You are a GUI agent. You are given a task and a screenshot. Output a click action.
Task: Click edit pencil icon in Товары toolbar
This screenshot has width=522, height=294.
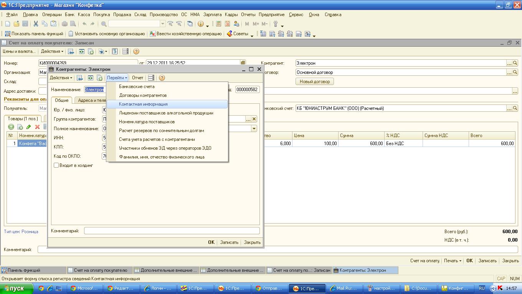[29, 127]
